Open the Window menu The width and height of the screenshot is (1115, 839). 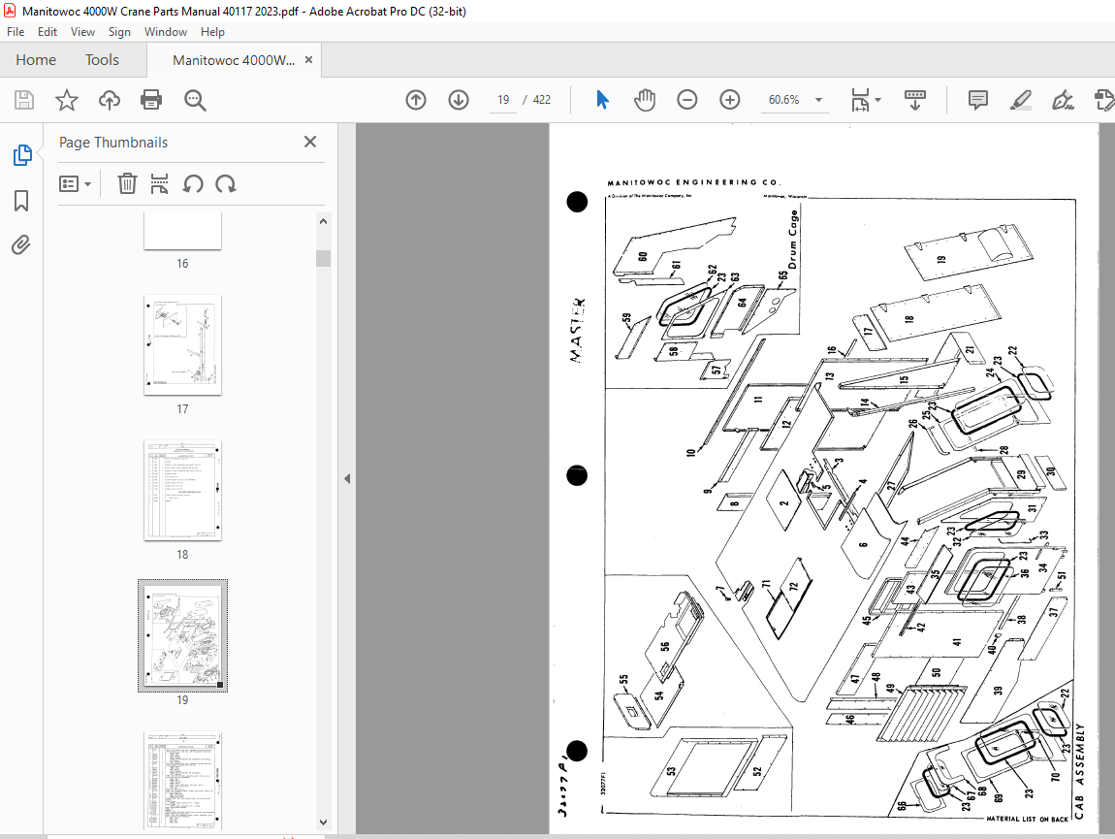(x=166, y=32)
